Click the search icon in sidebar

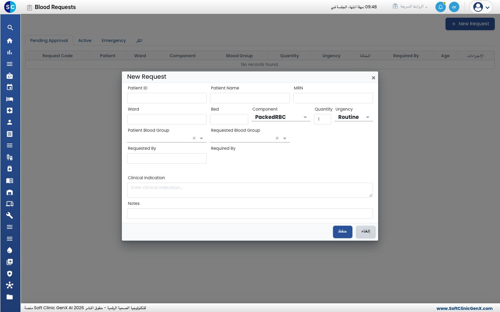click(10, 28)
